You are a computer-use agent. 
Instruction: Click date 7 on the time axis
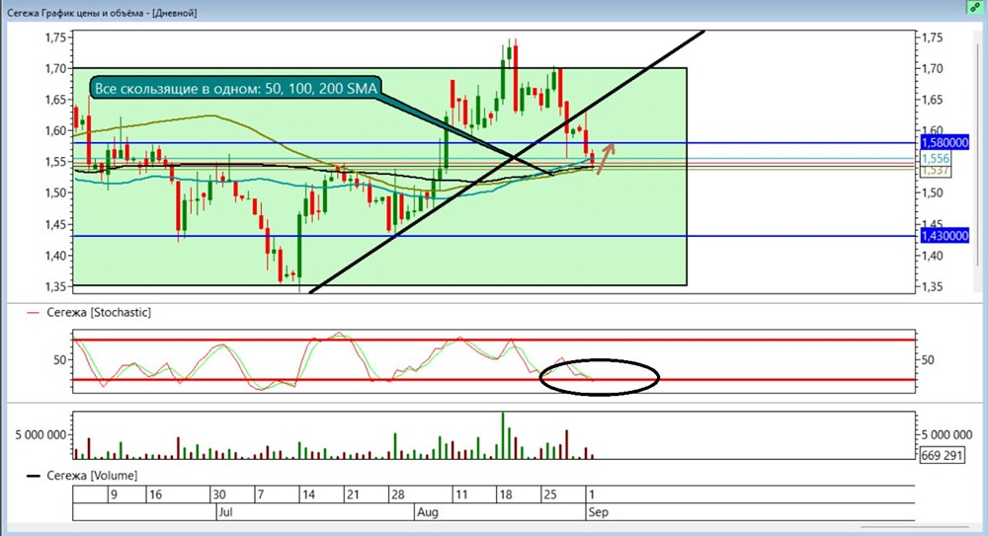[260, 495]
